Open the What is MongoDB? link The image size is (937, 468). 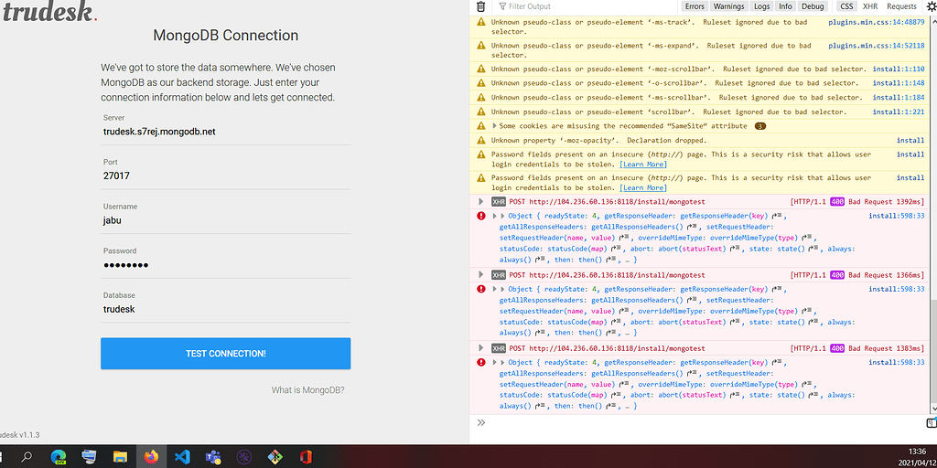pos(307,390)
